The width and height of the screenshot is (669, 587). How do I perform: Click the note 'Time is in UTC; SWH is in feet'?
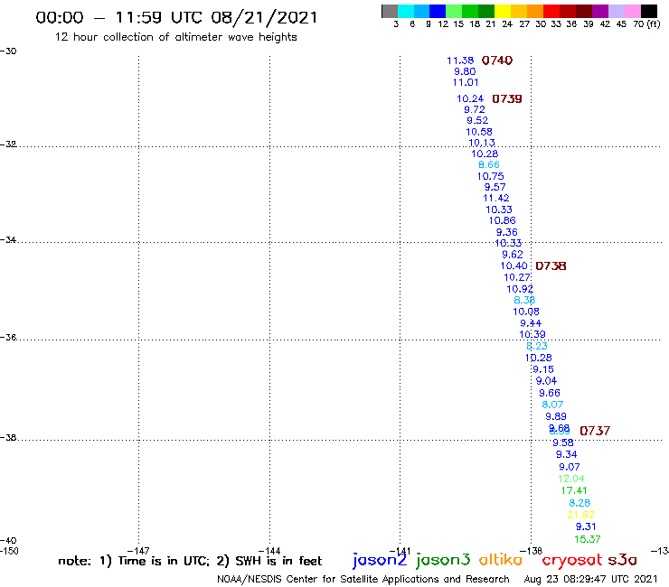pos(190,561)
